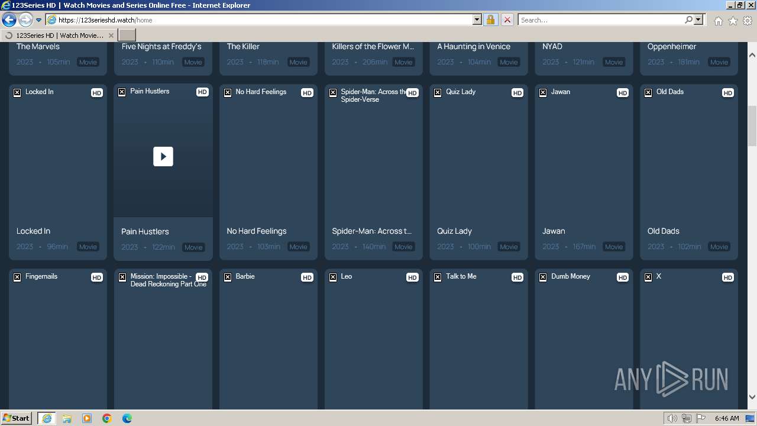Click the page scrollbar up arrow
The height and width of the screenshot is (426, 757).
tap(752, 55)
